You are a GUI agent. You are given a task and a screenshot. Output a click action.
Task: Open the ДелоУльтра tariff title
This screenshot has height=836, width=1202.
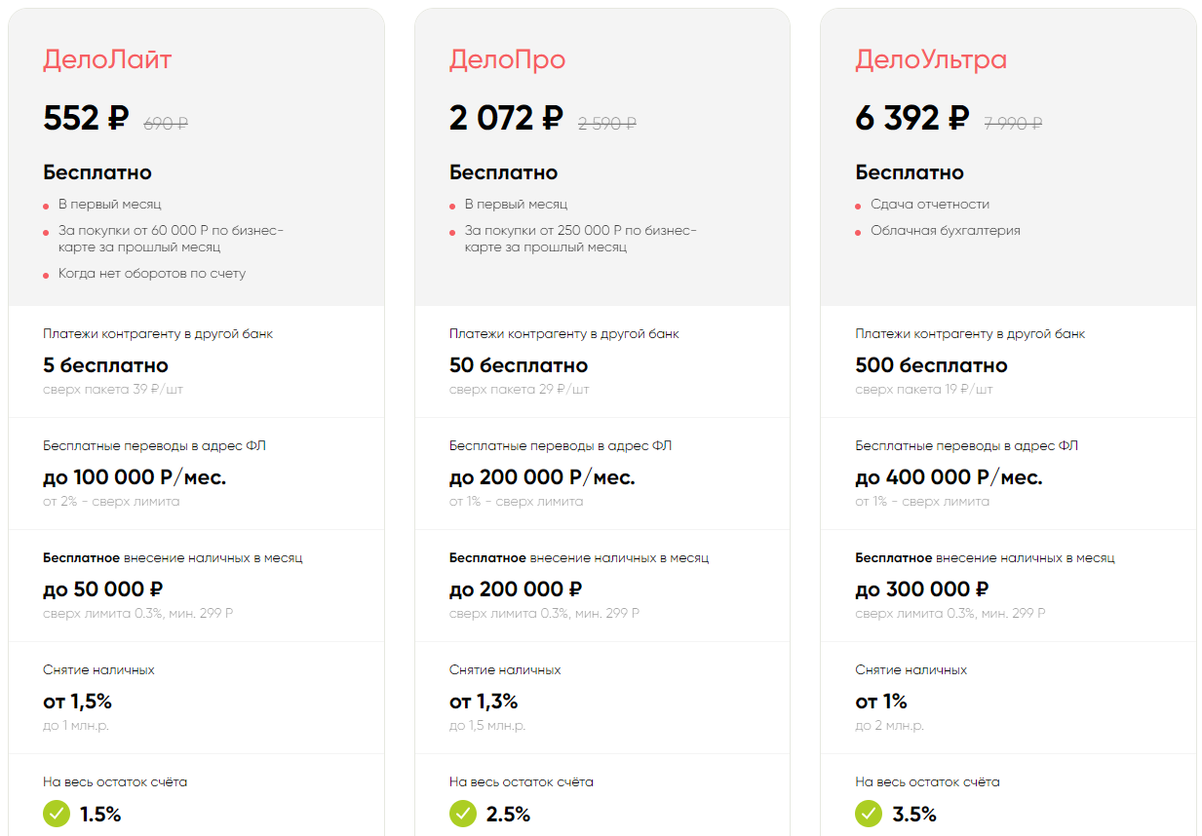point(931,59)
